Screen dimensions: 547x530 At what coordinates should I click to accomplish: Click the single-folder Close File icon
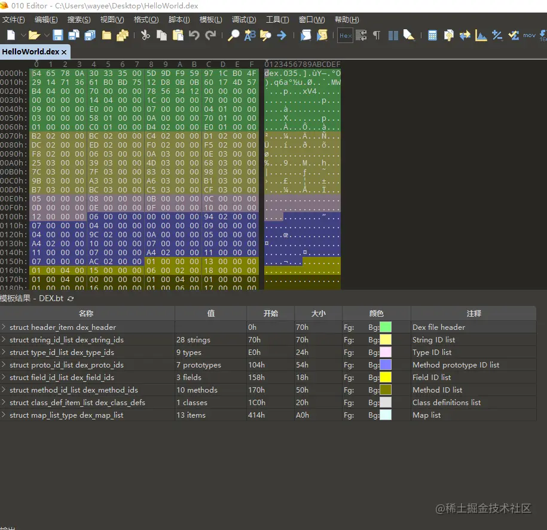click(106, 35)
